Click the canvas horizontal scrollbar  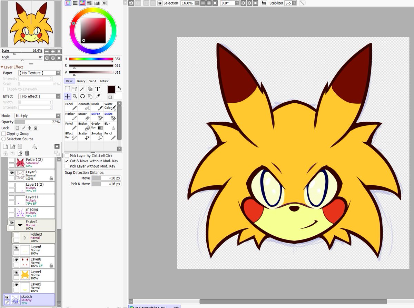pyautogui.click(x=293, y=301)
